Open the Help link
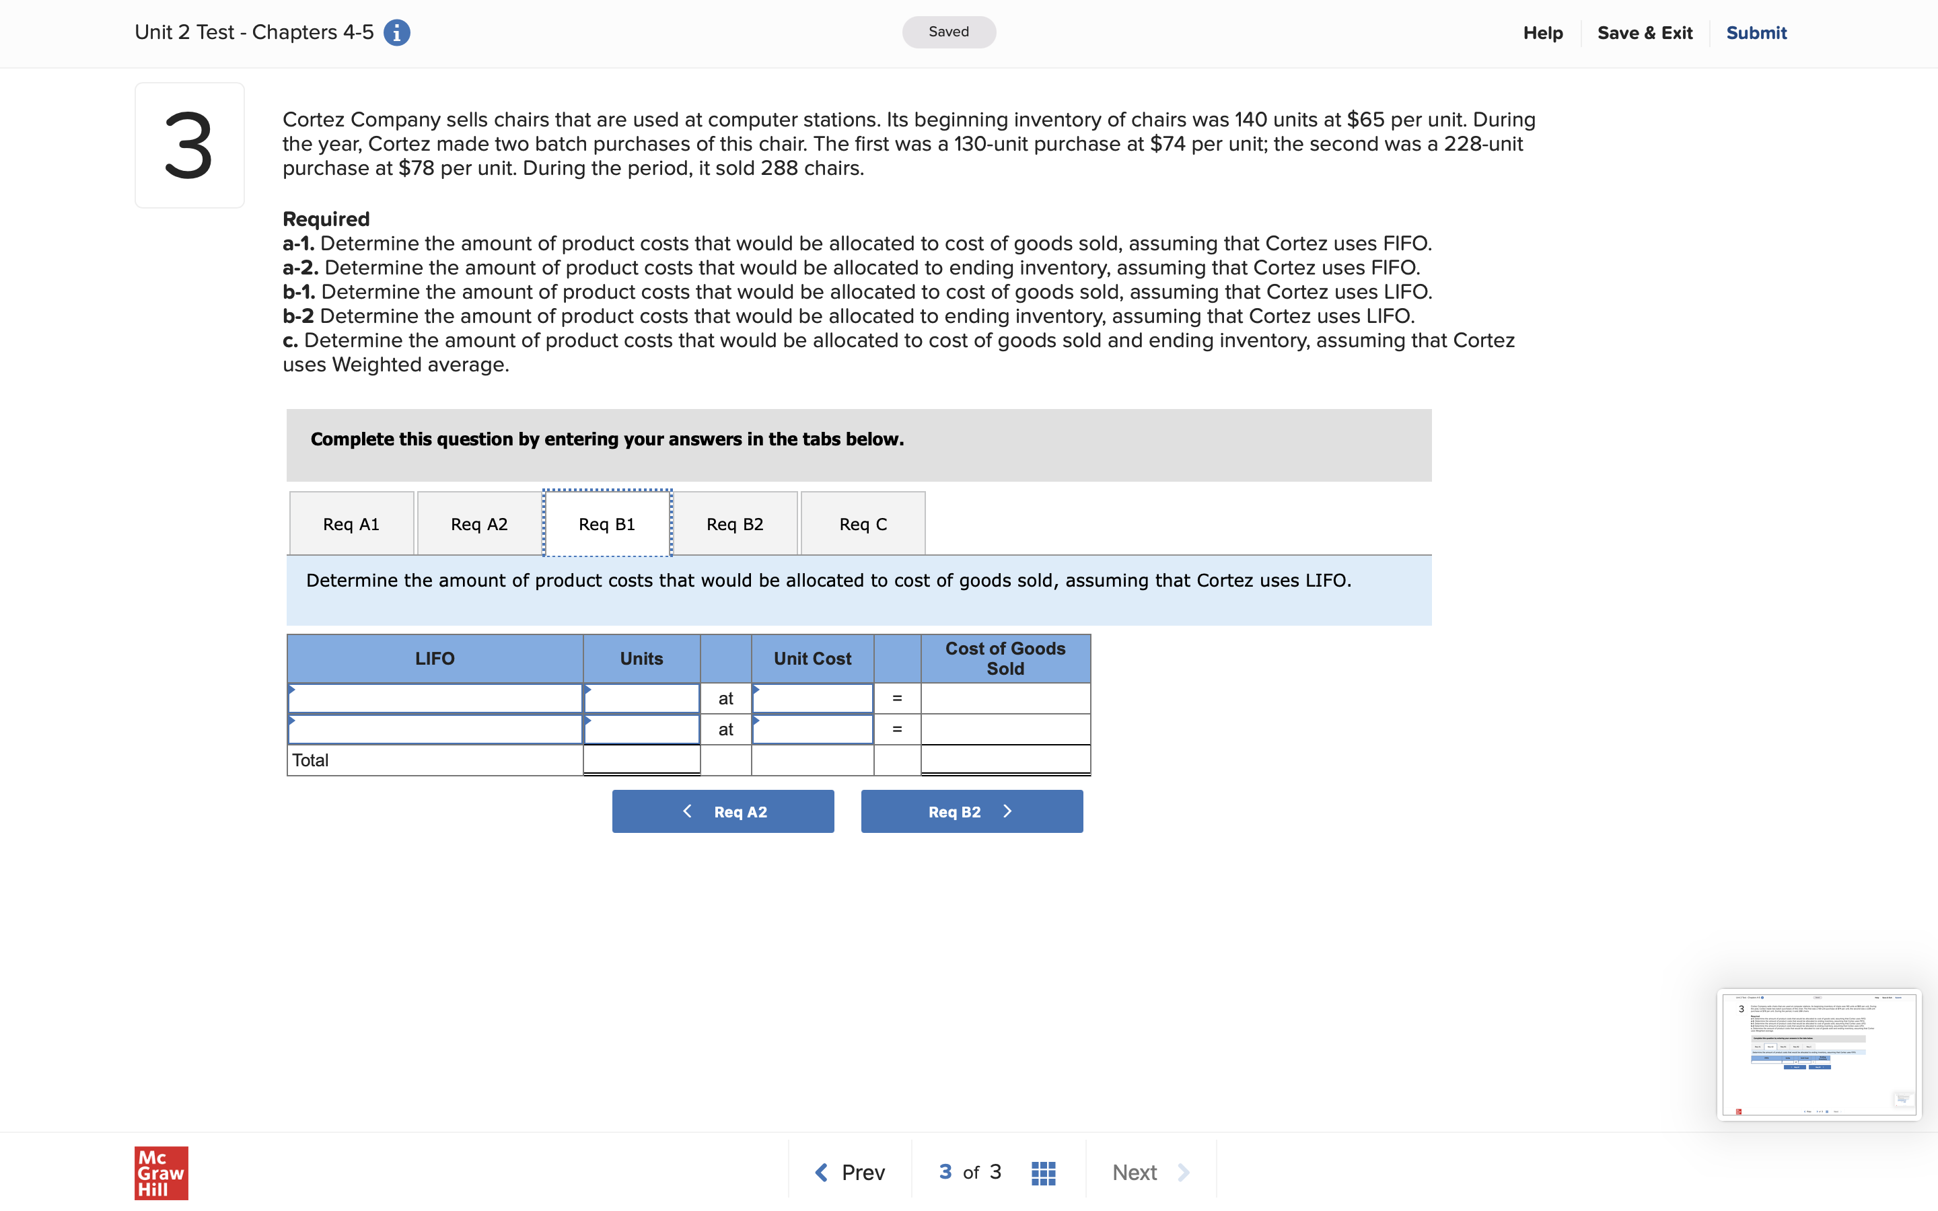Image resolution: width=1938 pixels, height=1211 pixels. [1542, 33]
